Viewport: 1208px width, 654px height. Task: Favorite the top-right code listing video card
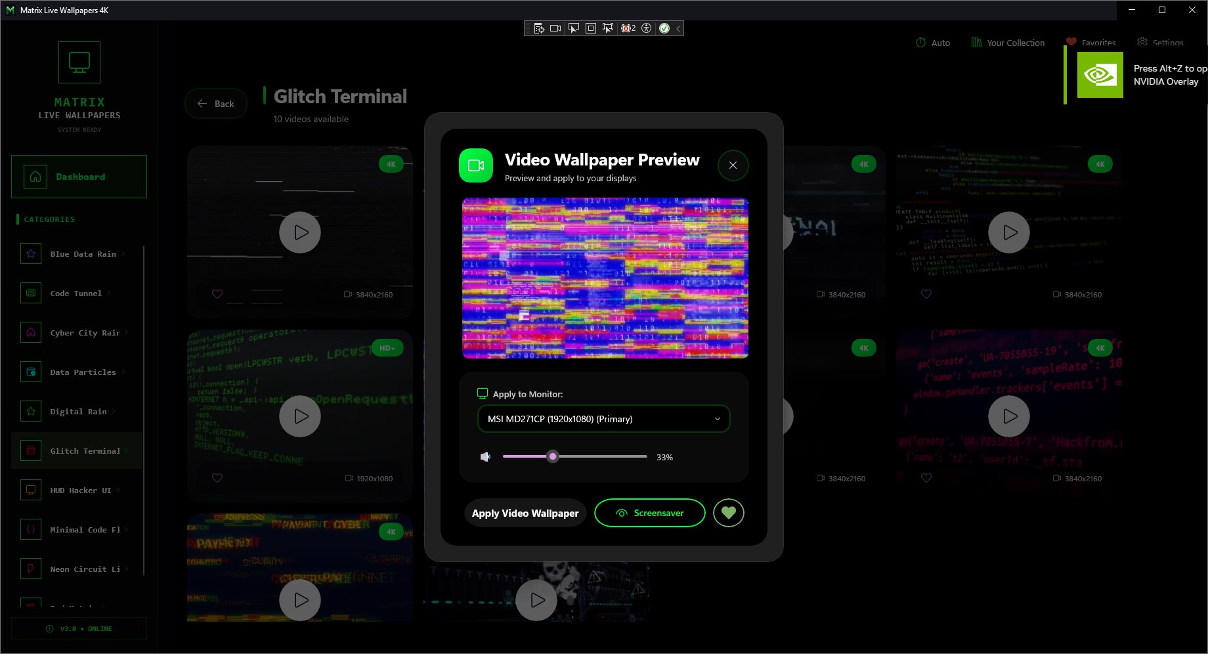tap(926, 294)
